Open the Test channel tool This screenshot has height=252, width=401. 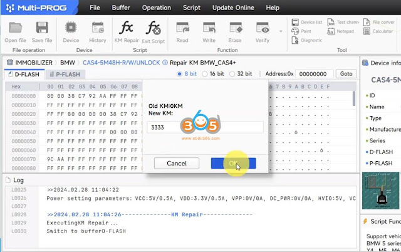[x=343, y=23]
